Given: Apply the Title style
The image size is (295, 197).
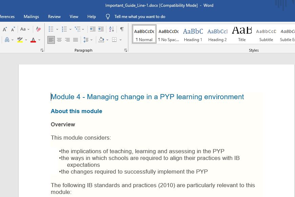Looking at the screenshot, I should click(242, 34).
